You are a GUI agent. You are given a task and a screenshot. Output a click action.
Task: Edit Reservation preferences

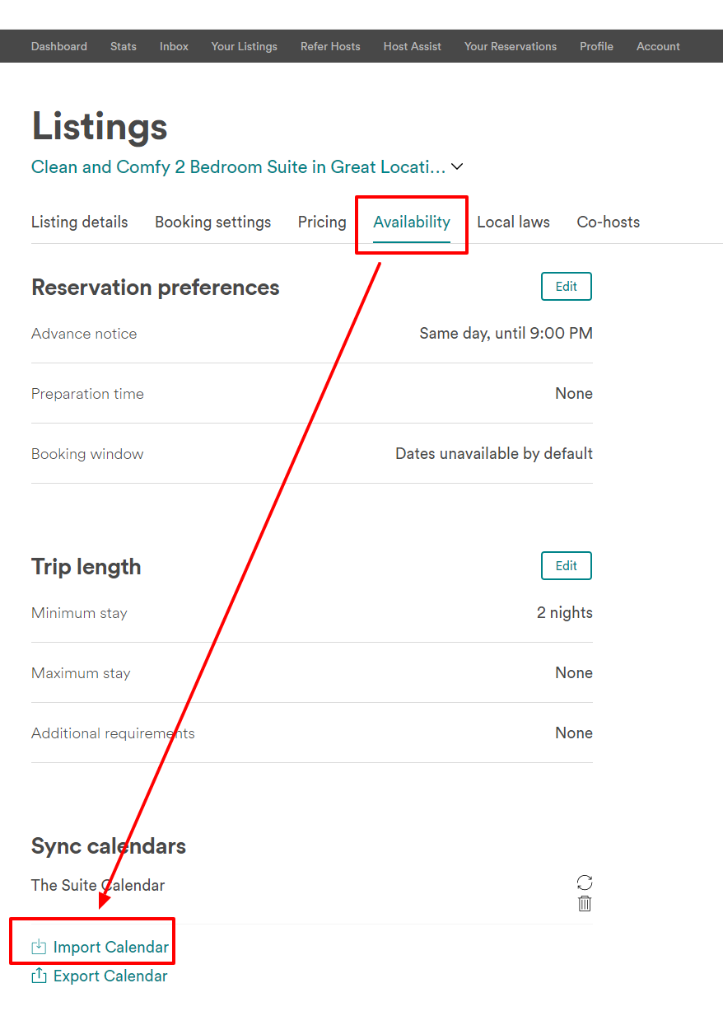(x=567, y=286)
